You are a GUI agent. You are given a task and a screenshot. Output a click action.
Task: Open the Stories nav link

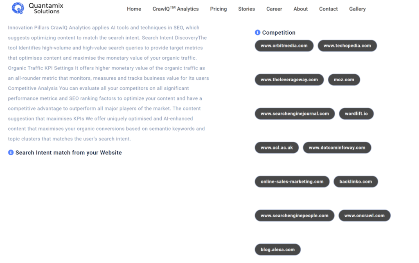pyautogui.click(x=246, y=9)
